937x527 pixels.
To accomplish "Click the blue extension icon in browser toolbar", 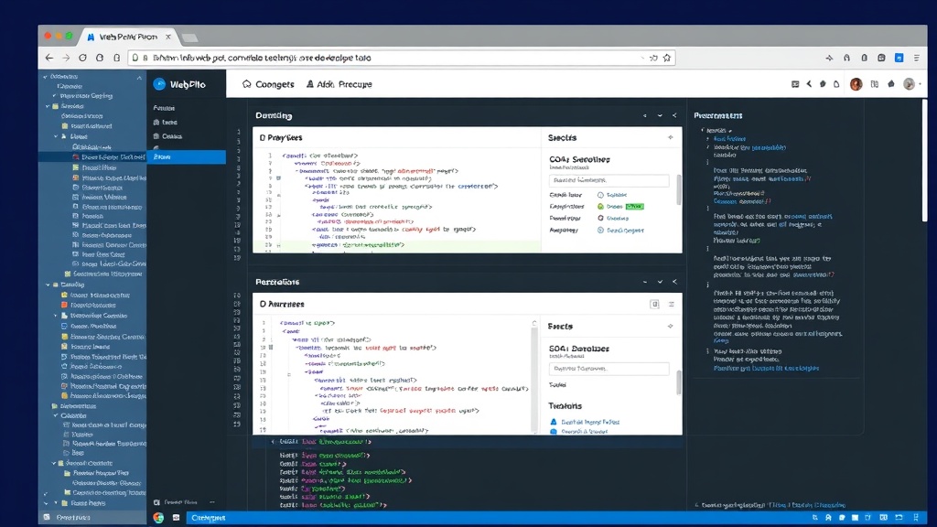I will click(899, 58).
